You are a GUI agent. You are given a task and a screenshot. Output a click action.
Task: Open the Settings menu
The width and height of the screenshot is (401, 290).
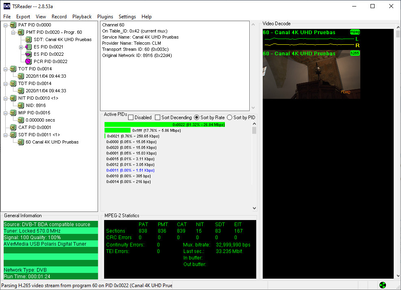point(127,17)
